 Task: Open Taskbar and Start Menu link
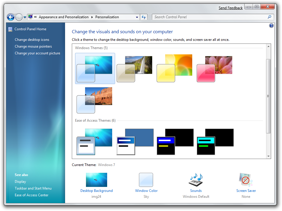pos(33,188)
